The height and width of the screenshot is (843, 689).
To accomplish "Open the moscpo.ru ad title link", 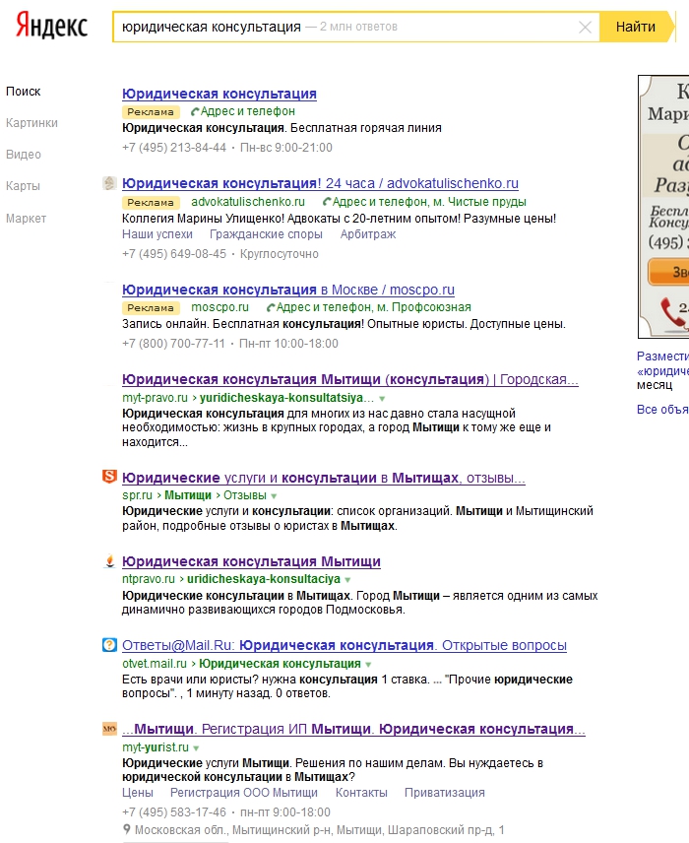I will click(288, 290).
